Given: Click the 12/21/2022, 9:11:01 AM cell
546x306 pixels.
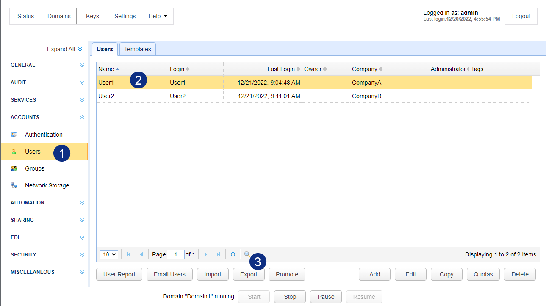Looking at the screenshot, I should click(x=263, y=96).
